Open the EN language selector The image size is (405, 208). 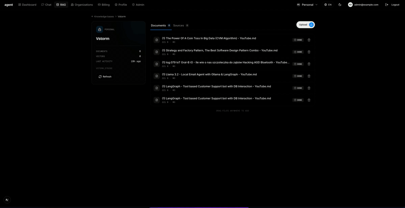[328, 5]
